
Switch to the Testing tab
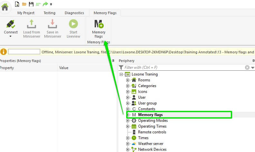click(x=49, y=13)
